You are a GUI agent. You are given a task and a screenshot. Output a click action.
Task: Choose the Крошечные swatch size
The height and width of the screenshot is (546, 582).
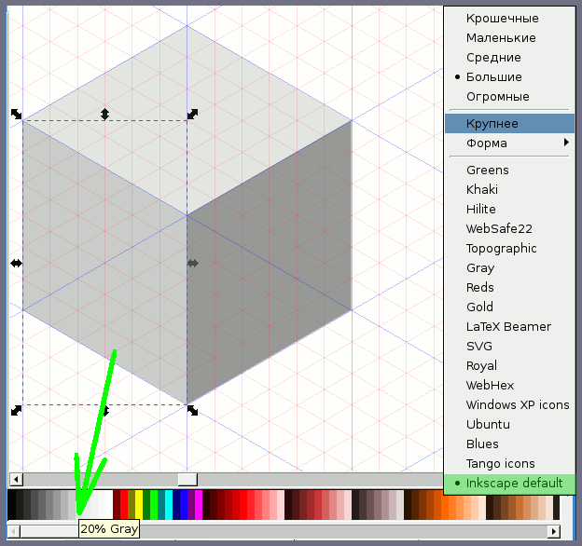point(502,19)
